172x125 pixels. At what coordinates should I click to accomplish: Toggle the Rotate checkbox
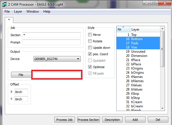pyautogui.click(x=90, y=41)
